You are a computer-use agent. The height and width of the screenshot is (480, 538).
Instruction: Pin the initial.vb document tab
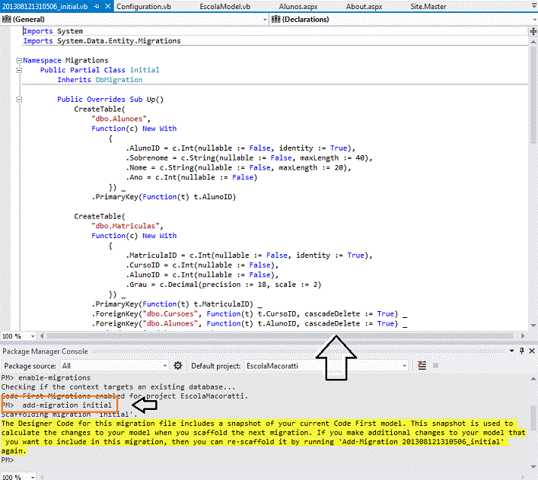97,6
